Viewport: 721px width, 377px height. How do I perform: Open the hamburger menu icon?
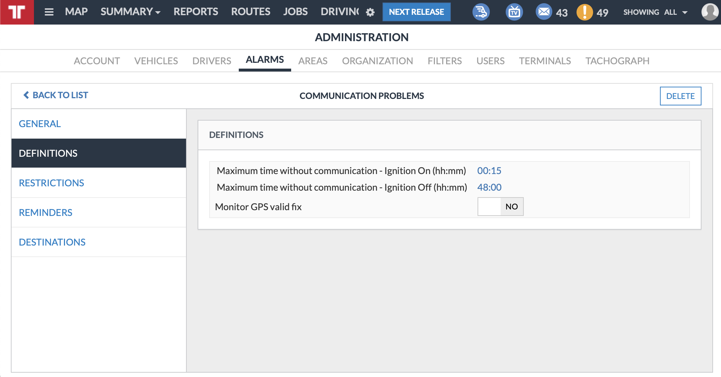49,12
